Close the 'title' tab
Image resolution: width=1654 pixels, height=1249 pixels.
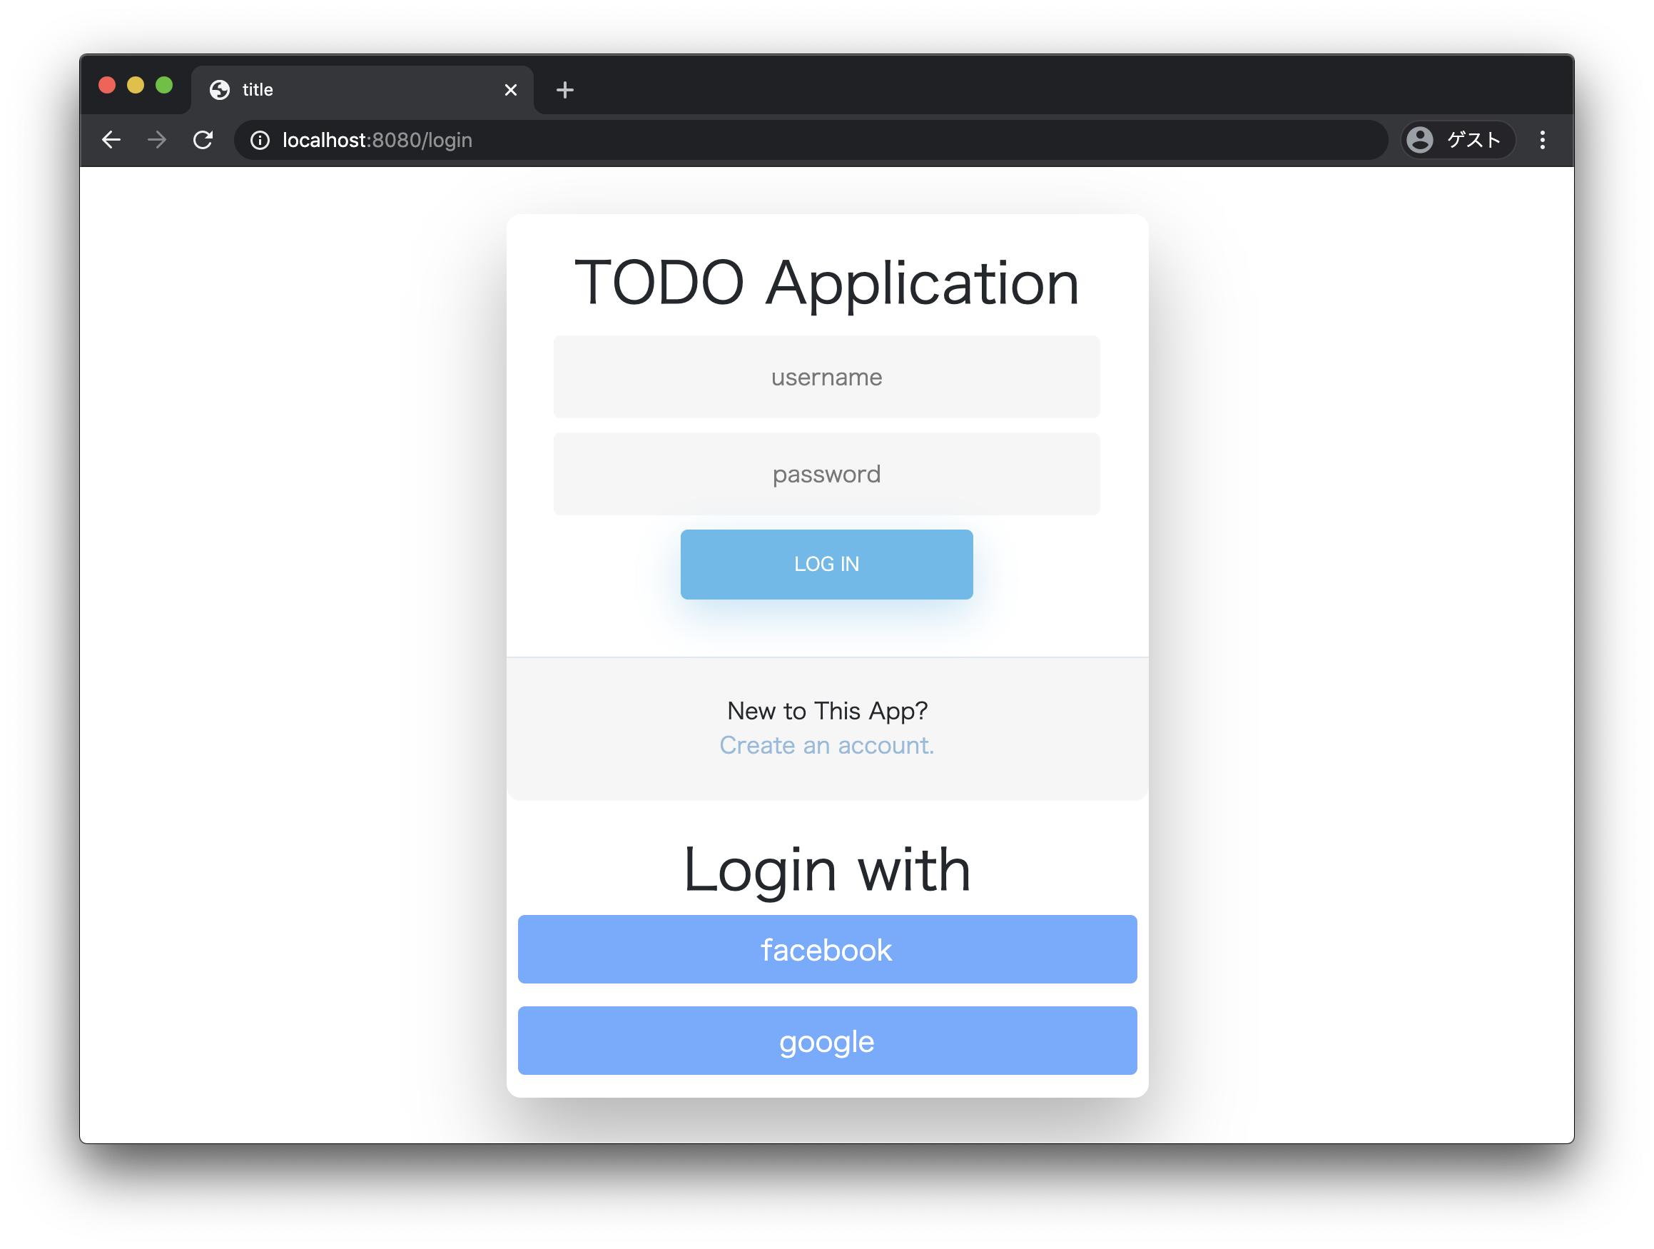(511, 90)
